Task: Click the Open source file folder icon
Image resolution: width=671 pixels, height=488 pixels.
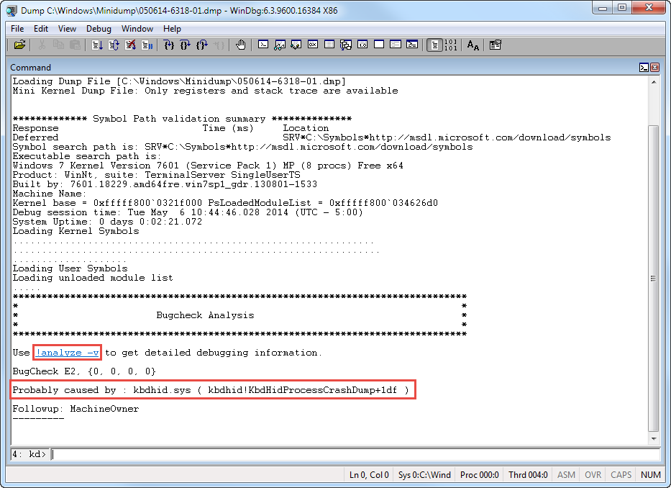Action: (19, 45)
